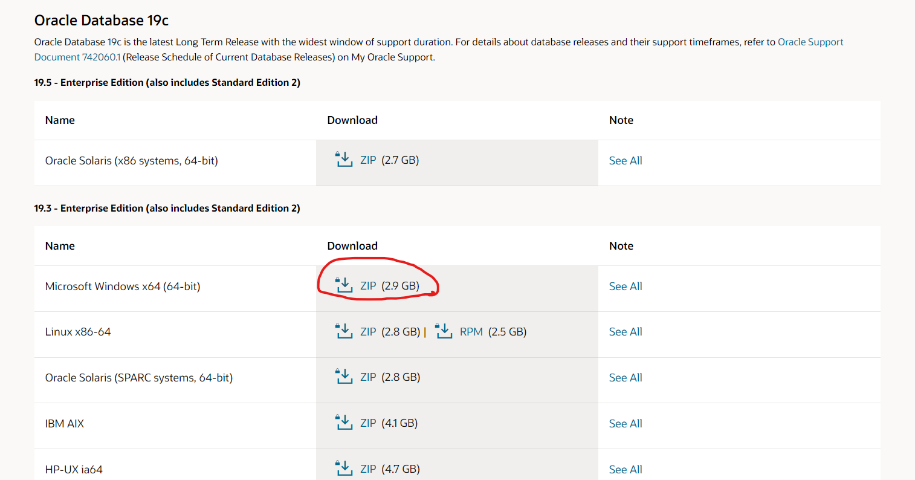Download the Oracle Solaris x86 ZIP link
The image size is (915, 480).
[x=368, y=160]
